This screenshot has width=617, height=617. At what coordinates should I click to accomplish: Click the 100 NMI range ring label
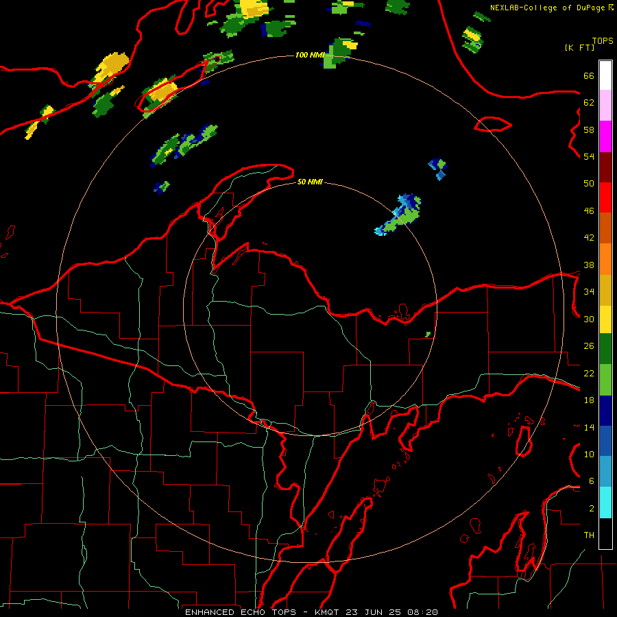[x=310, y=55]
